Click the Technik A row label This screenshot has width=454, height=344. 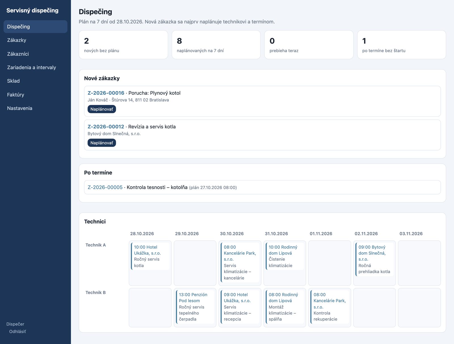[x=96, y=245]
